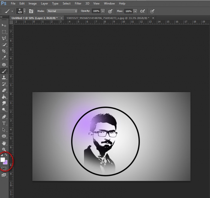
Task: Toggle Quick Mask mode
Action: tap(4, 169)
